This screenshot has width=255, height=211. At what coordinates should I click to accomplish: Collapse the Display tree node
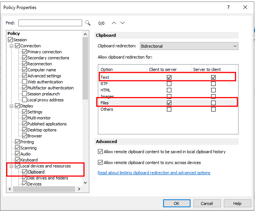(12, 106)
